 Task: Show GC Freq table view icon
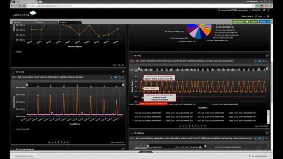tap(260, 61)
